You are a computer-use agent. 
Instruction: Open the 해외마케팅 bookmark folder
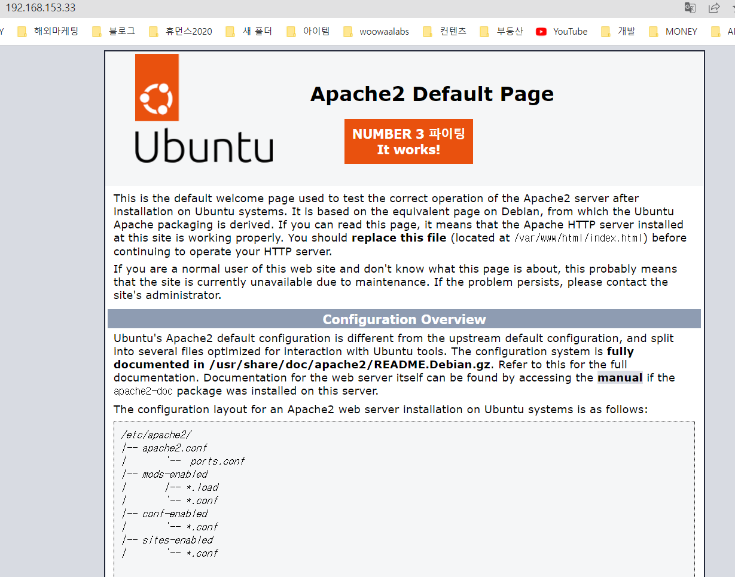click(48, 32)
